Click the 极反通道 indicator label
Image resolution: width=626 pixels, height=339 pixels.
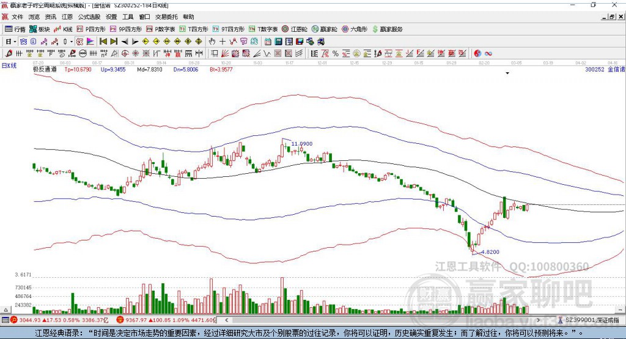45,69
